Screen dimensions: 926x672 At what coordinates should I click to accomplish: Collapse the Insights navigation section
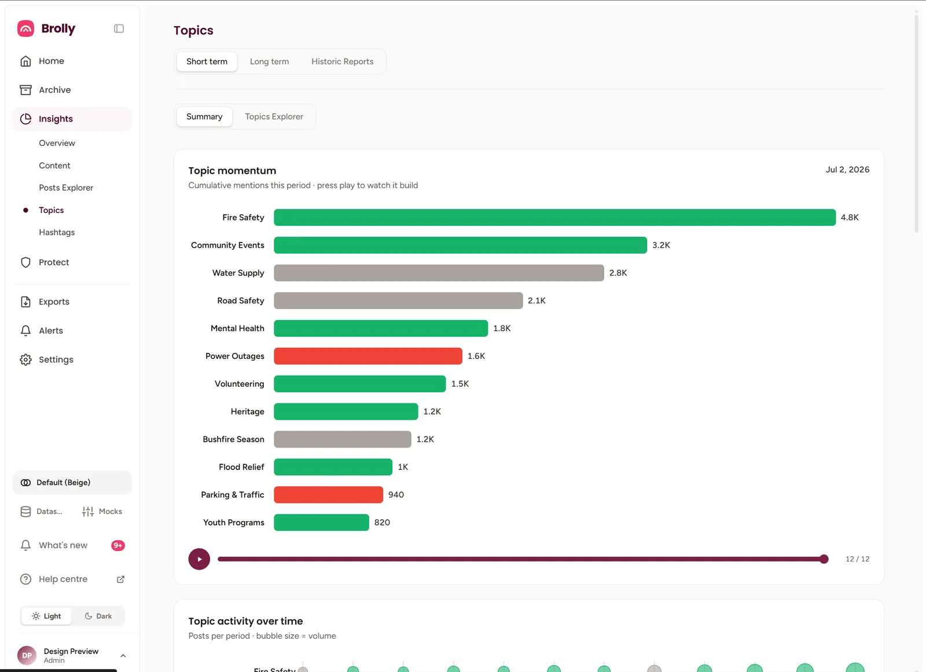pos(72,119)
